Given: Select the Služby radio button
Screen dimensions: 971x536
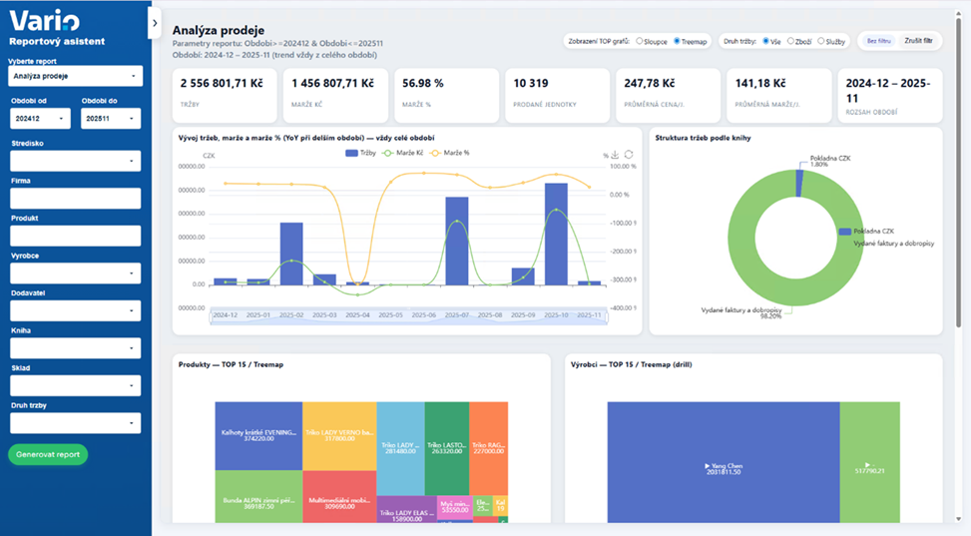Looking at the screenshot, I should [x=821, y=41].
